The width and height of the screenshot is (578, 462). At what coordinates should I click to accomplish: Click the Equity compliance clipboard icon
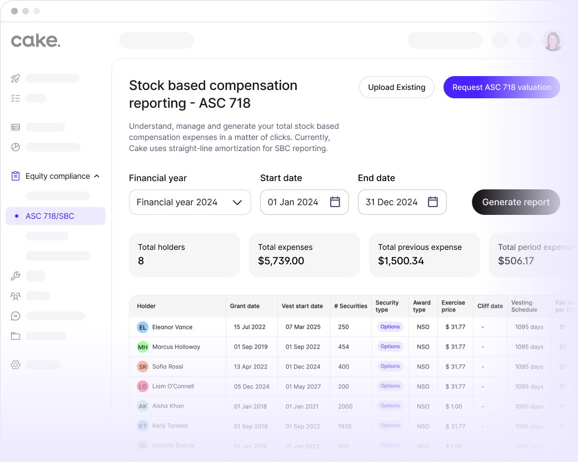coord(15,175)
